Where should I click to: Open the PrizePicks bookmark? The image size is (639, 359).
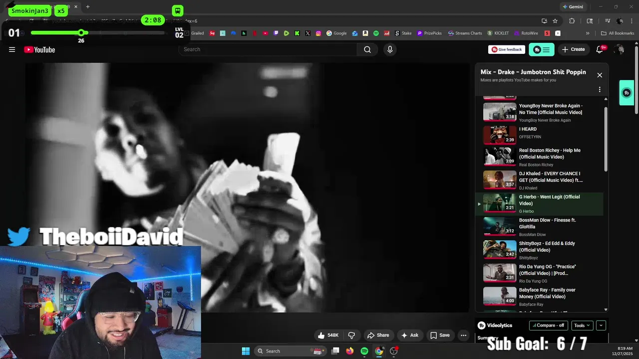click(429, 33)
